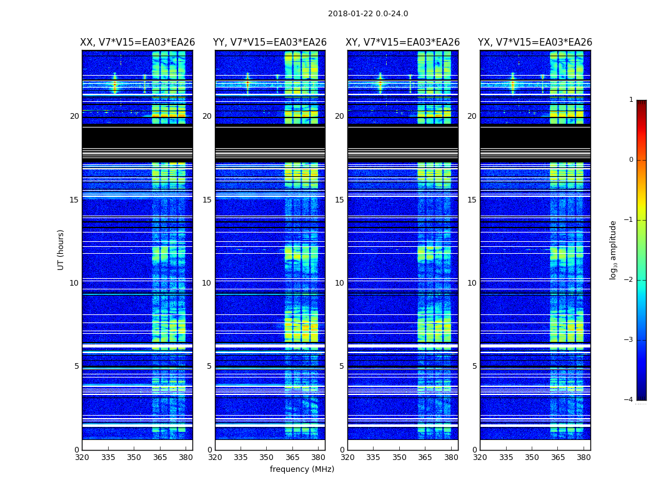The width and height of the screenshot is (656, 500).
Task: Click the log10 amplitude colorbar label
Action: pos(613,250)
